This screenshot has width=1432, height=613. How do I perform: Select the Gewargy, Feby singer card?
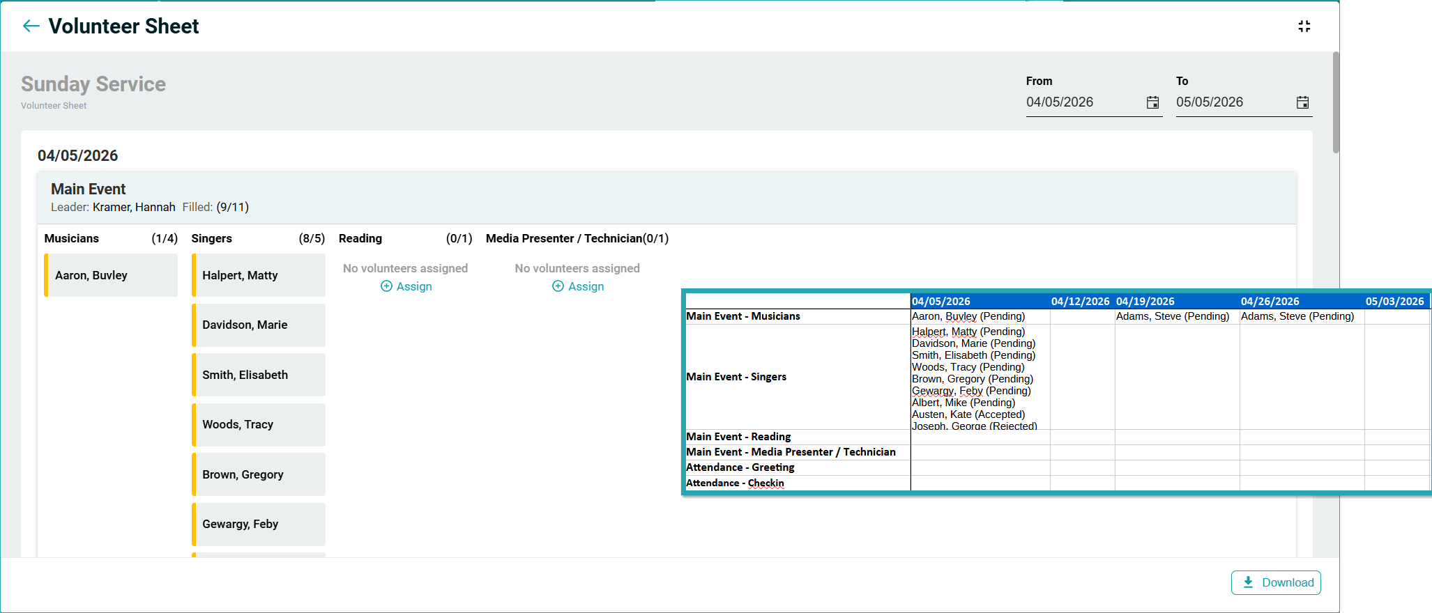(x=259, y=525)
